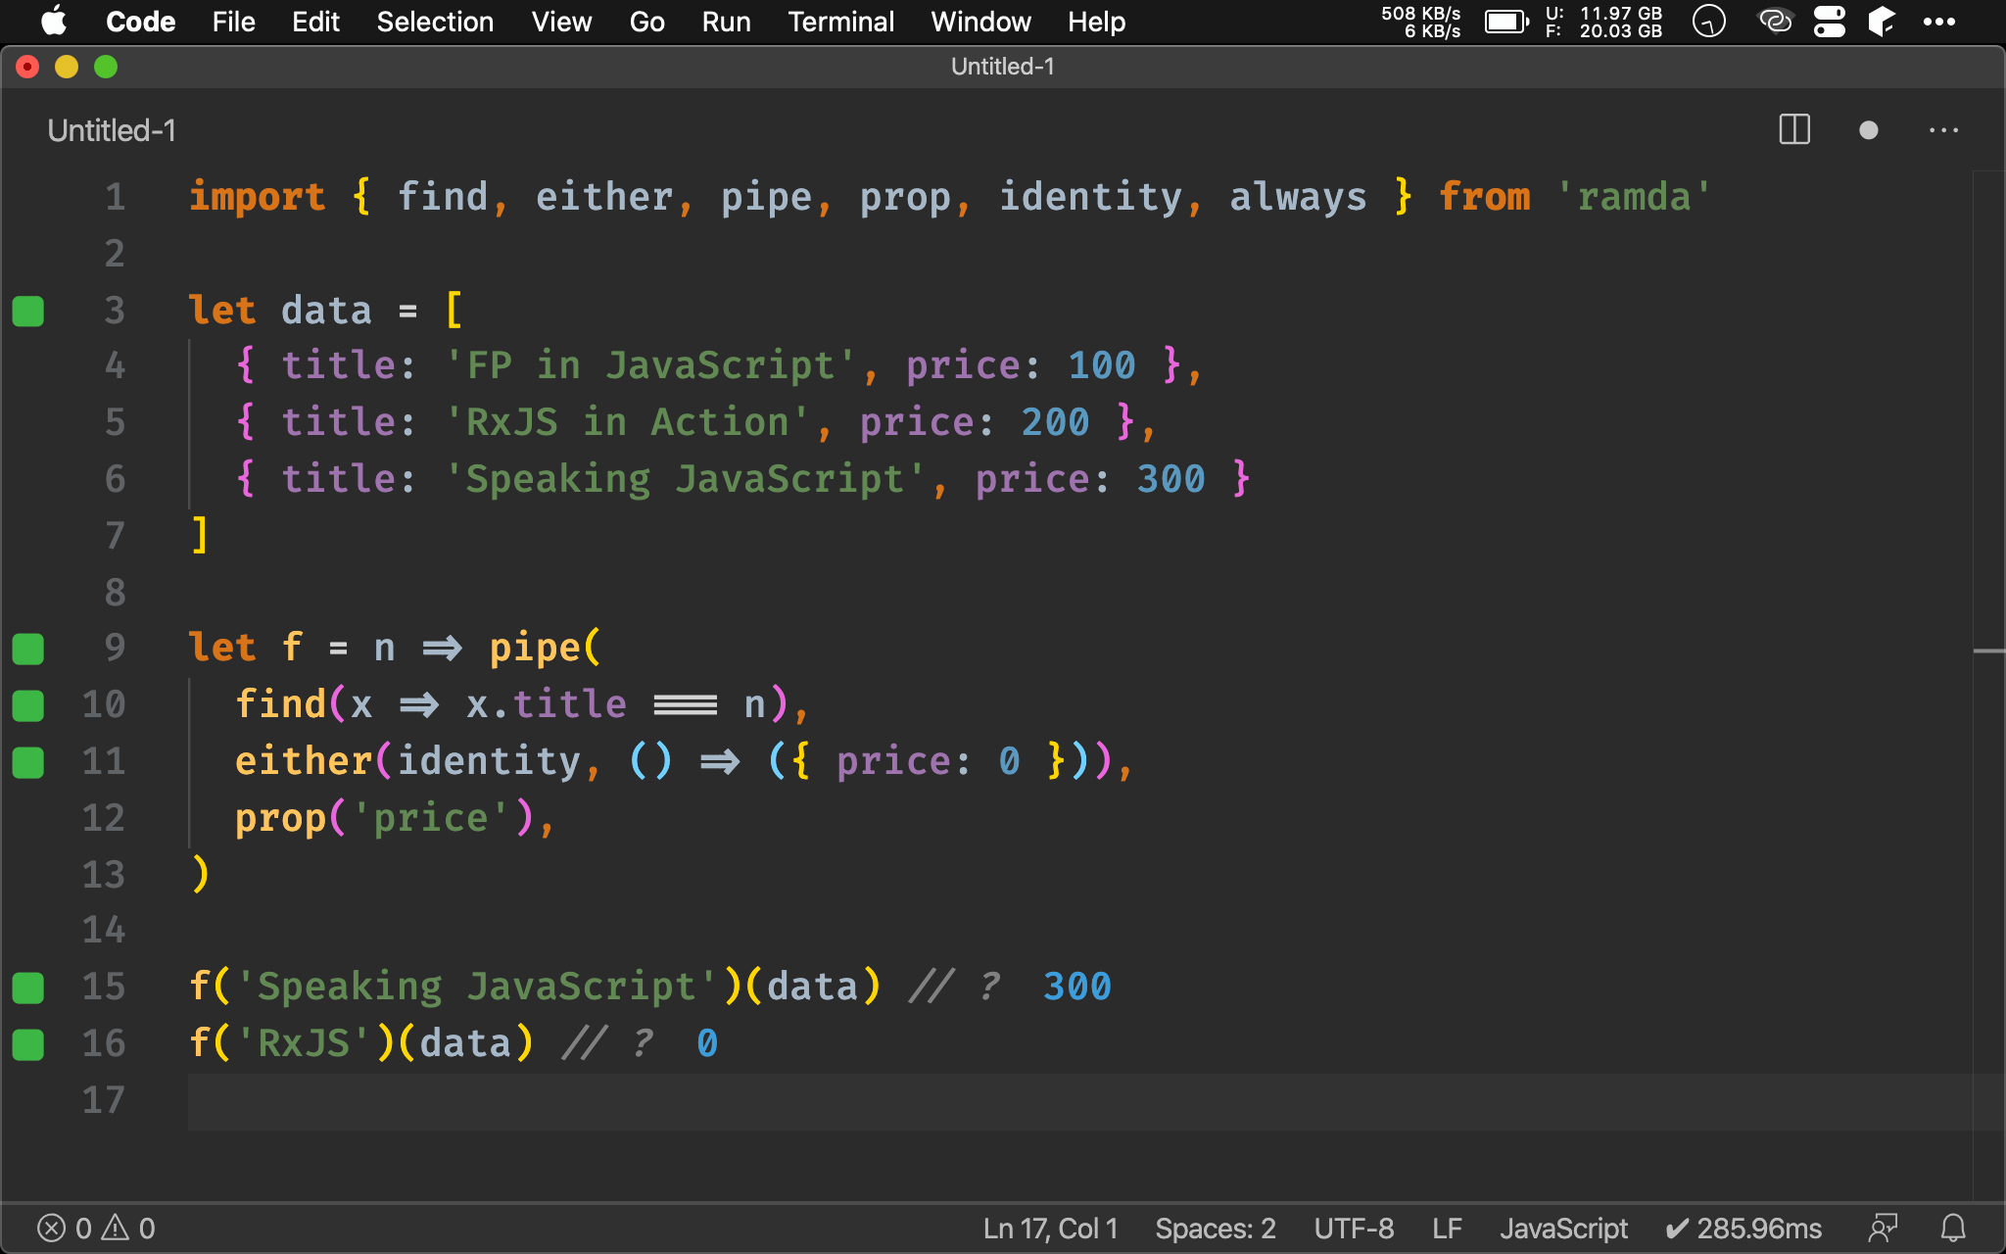Click 'identity' on line 11
This screenshot has height=1254, width=2006.
tap(489, 761)
